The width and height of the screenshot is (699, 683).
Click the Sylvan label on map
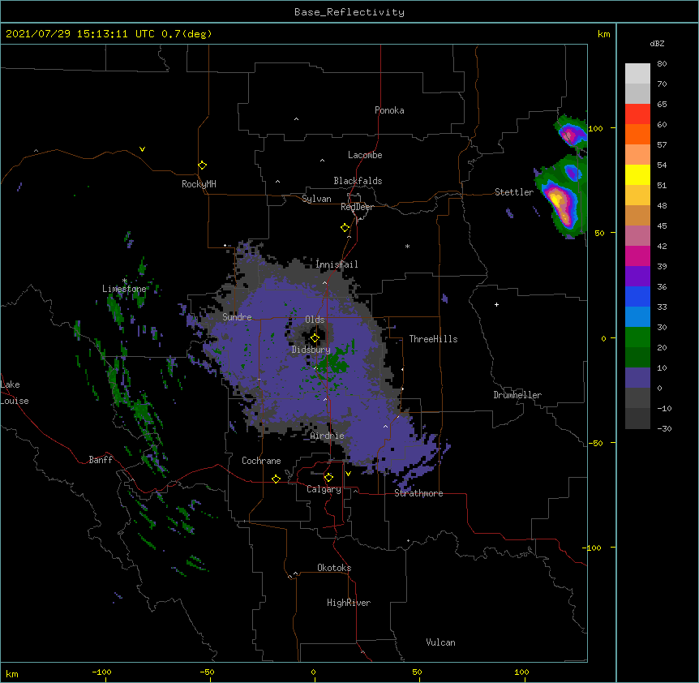tap(316, 199)
